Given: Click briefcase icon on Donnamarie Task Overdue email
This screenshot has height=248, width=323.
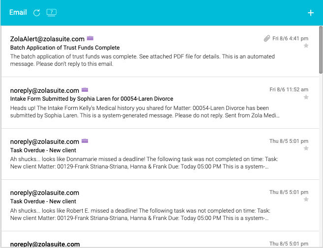Looking at the screenshot, I should (85, 141).
